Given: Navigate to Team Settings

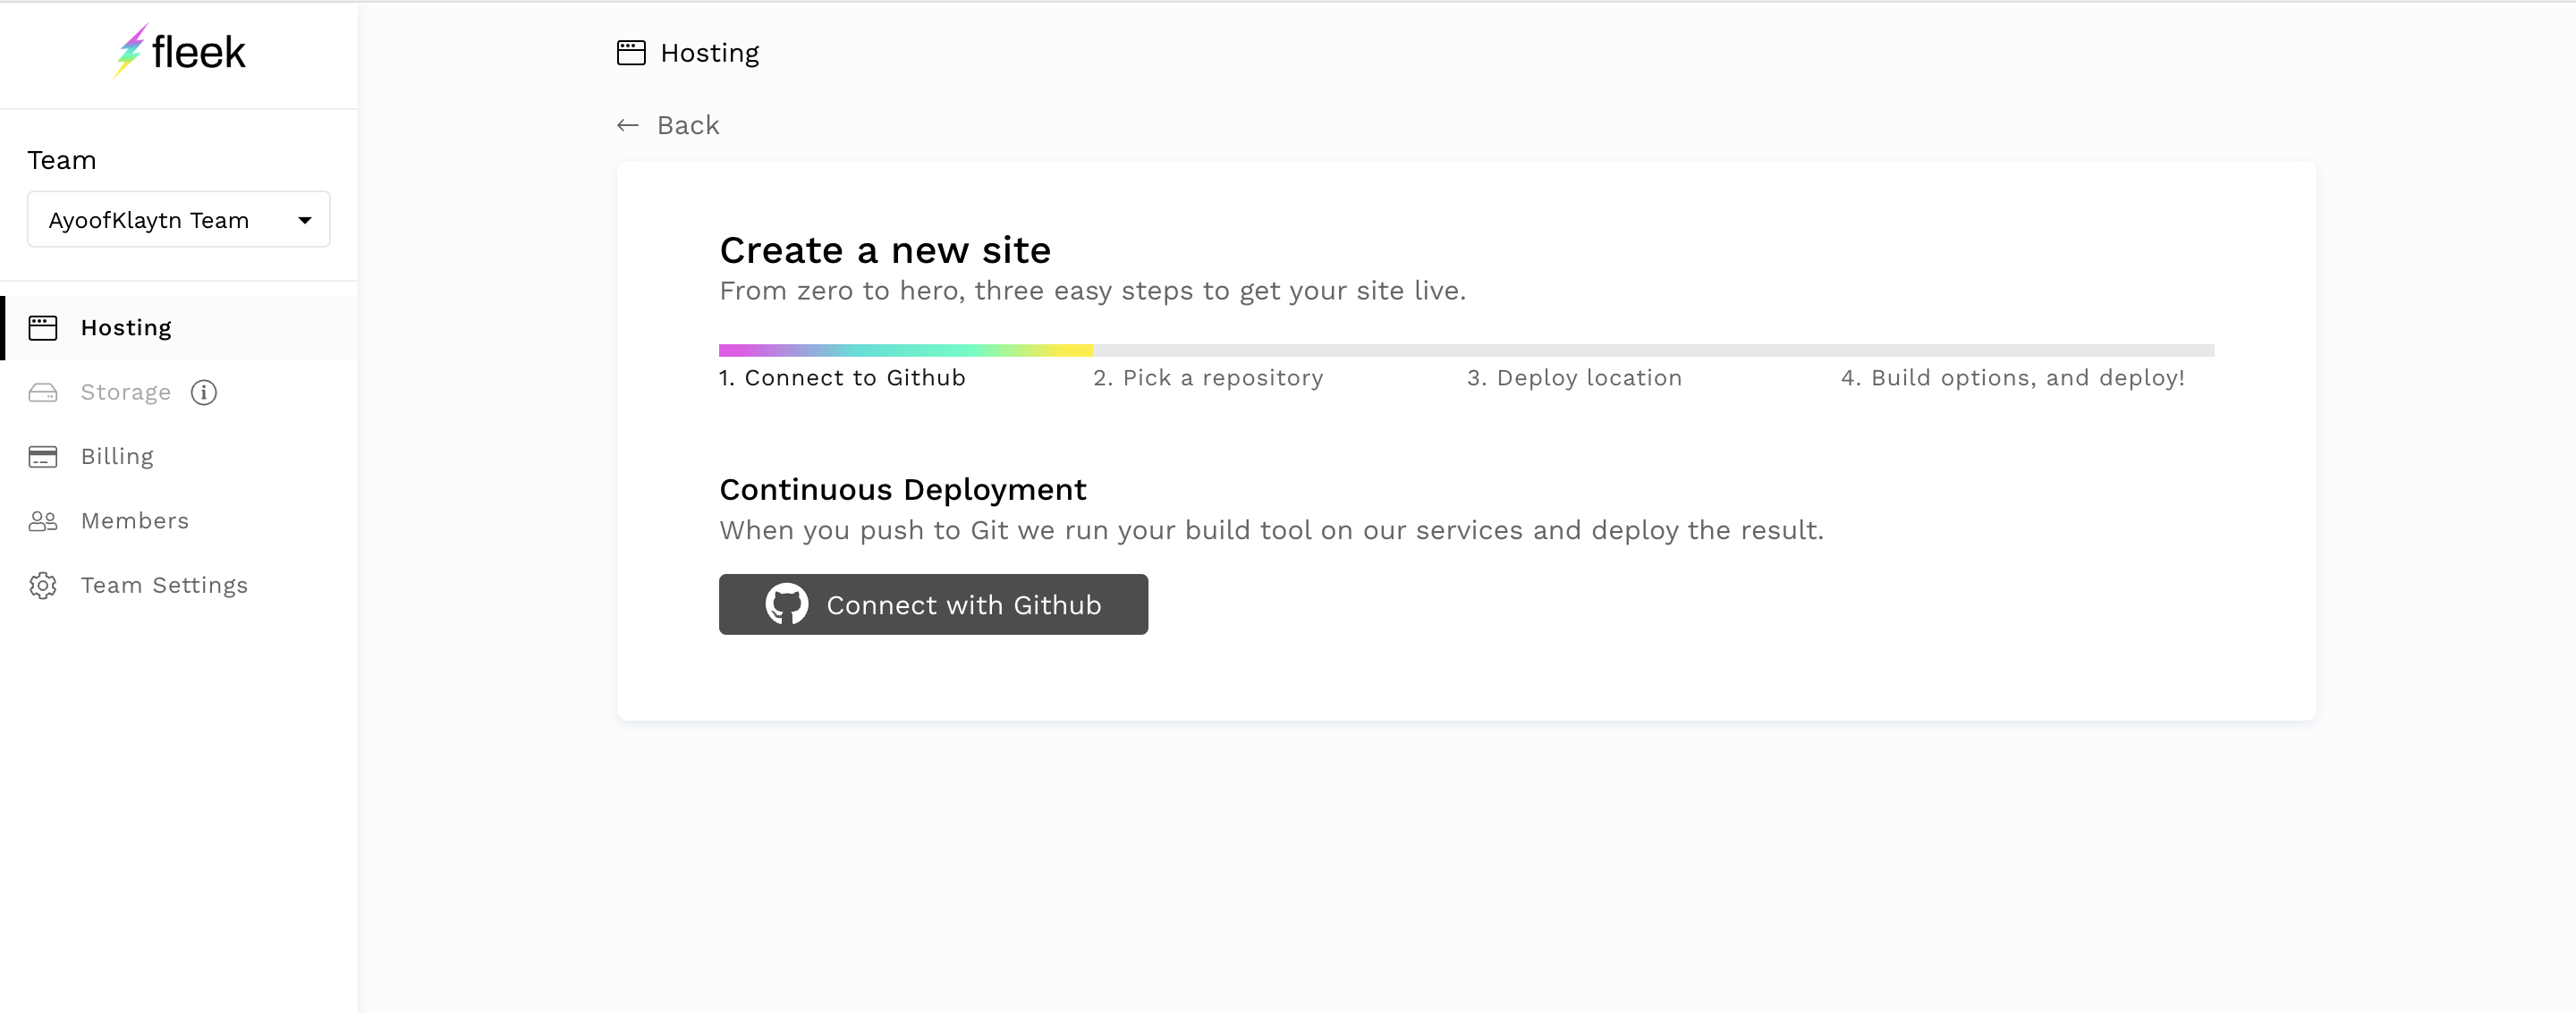Looking at the screenshot, I should coord(164,585).
